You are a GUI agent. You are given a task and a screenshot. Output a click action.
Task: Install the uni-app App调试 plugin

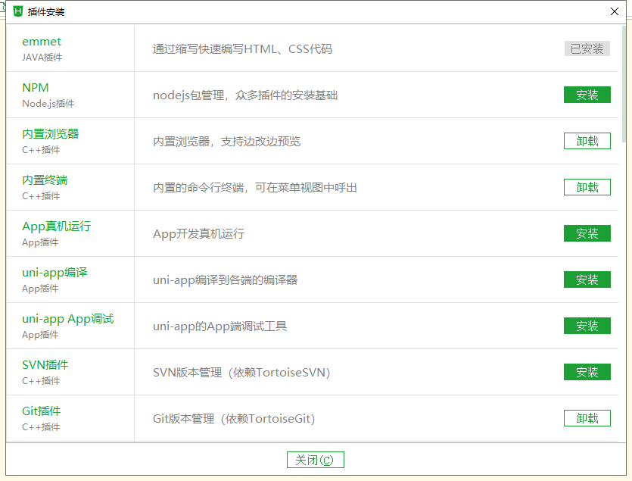[587, 326]
